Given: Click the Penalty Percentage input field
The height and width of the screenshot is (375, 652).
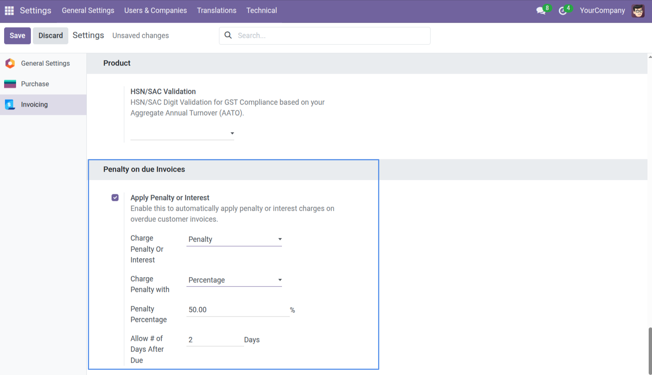Looking at the screenshot, I should point(238,310).
